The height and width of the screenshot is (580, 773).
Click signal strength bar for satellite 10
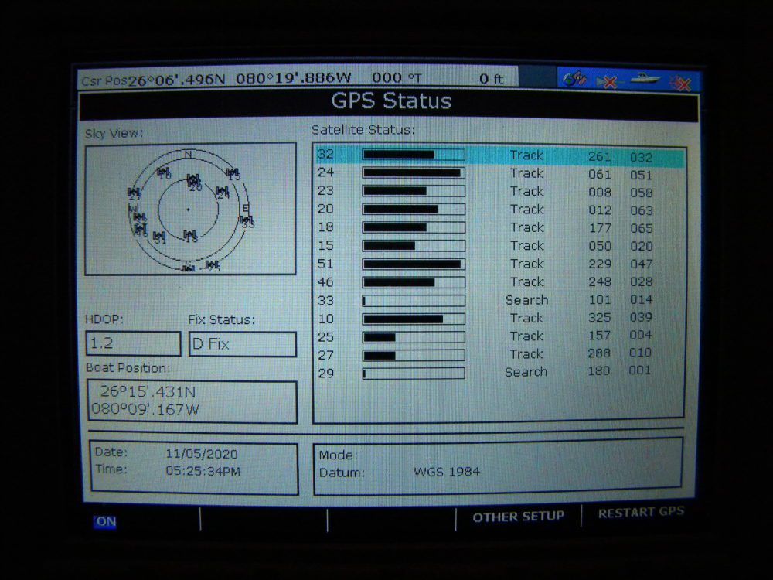(414, 319)
